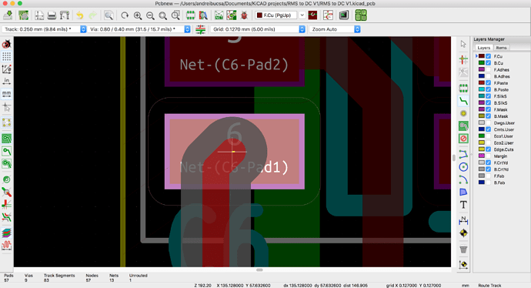
Task: Disable design rule checking on left toolbar
Action: coord(6,44)
